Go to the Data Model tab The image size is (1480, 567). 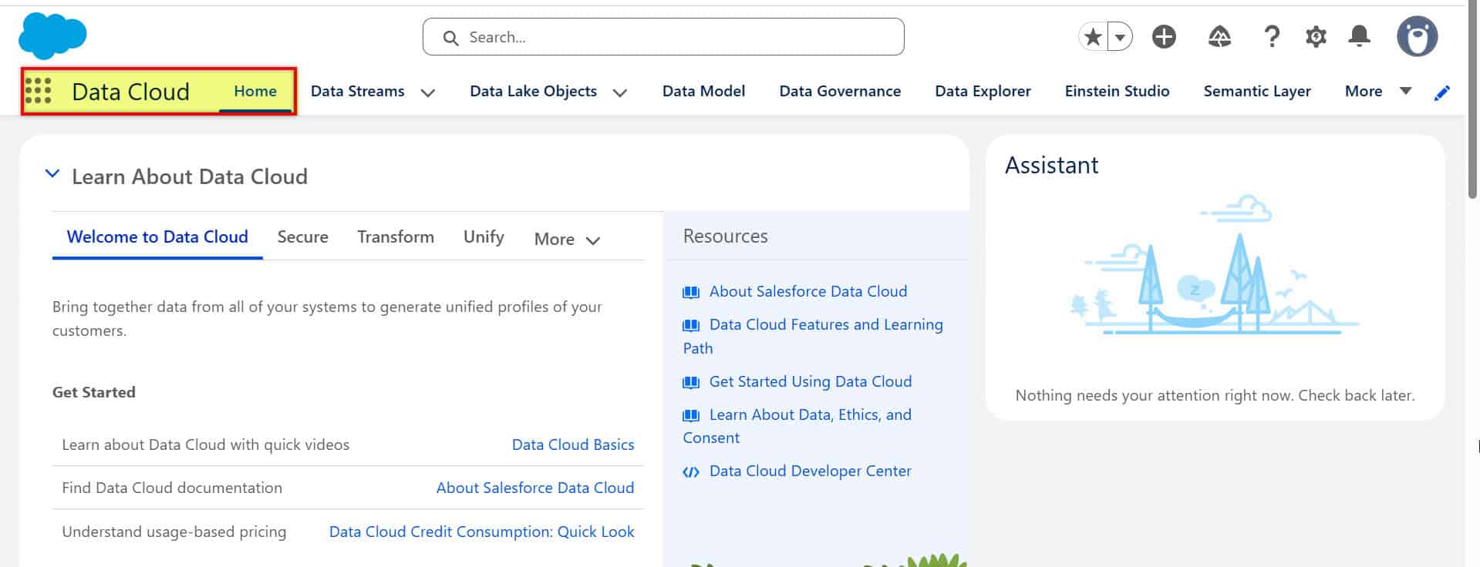click(x=703, y=91)
